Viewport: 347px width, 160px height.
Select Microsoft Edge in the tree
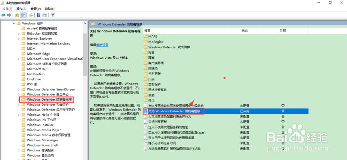pyautogui.click(x=39, y=54)
